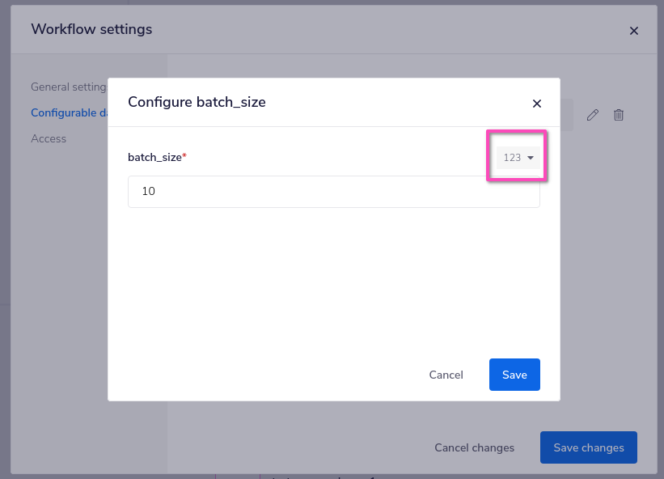664x479 pixels.
Task: Click the trash delete icon
Action: click(x=619, y=115)
